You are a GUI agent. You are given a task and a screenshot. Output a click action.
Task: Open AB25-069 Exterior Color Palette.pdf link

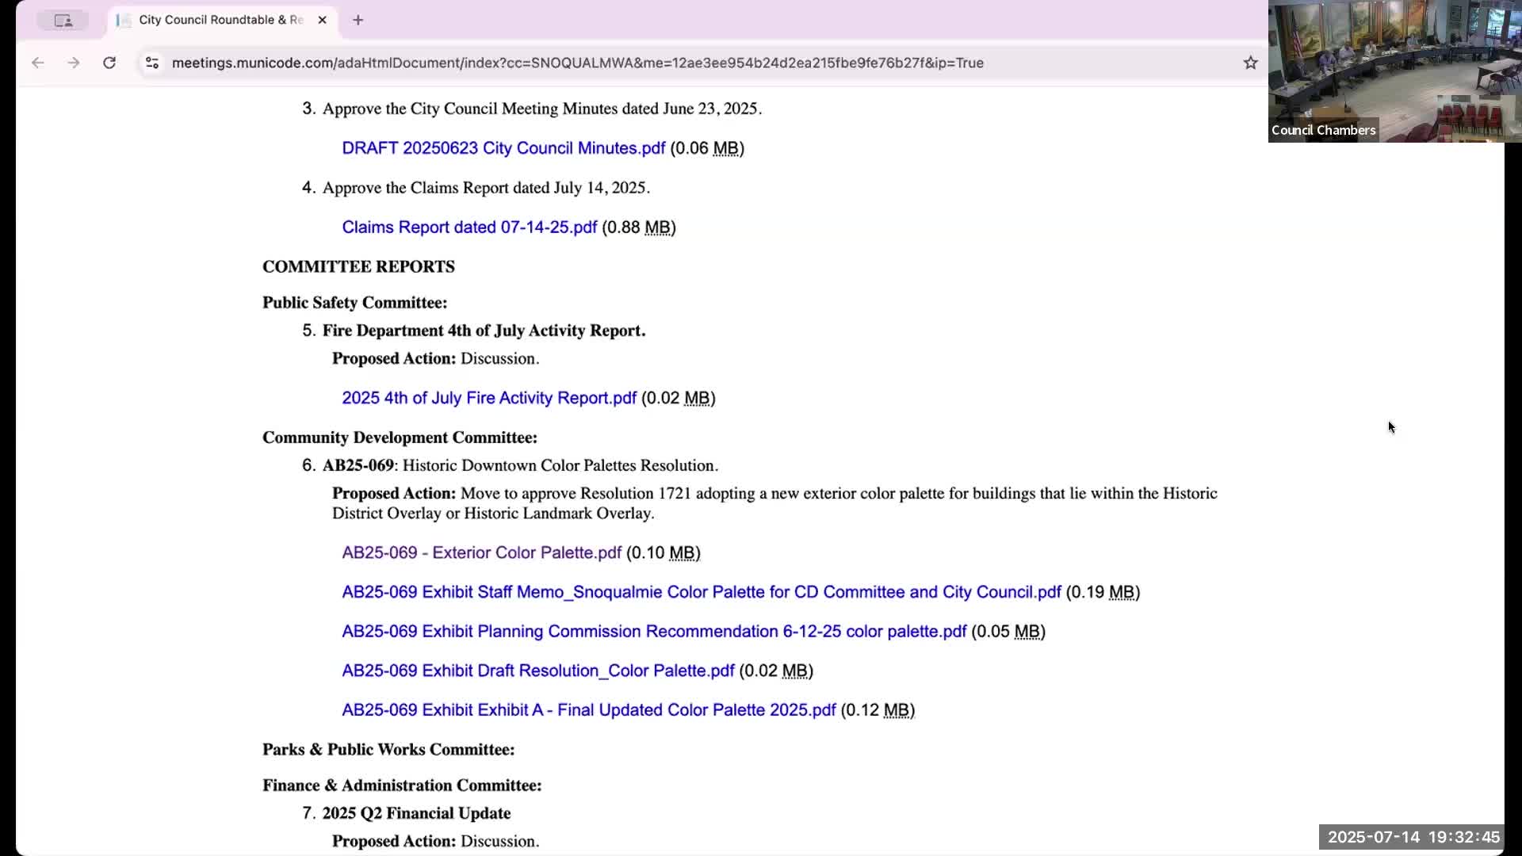pos(481,552)
